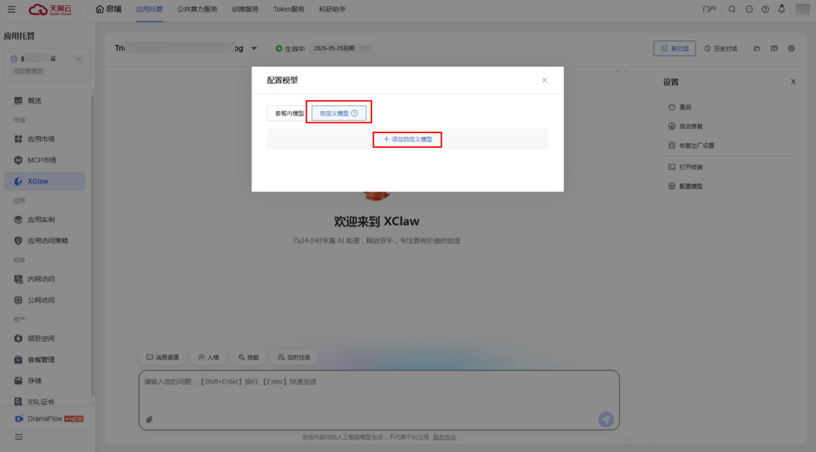Go to 息壤 home

108,10
